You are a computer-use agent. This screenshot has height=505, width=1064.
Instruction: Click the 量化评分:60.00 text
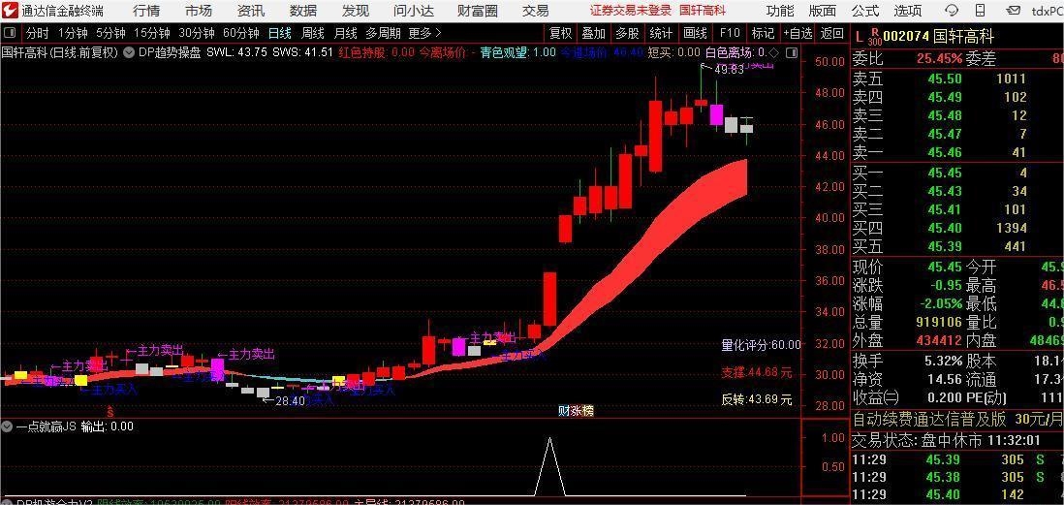tap(761, 345)
